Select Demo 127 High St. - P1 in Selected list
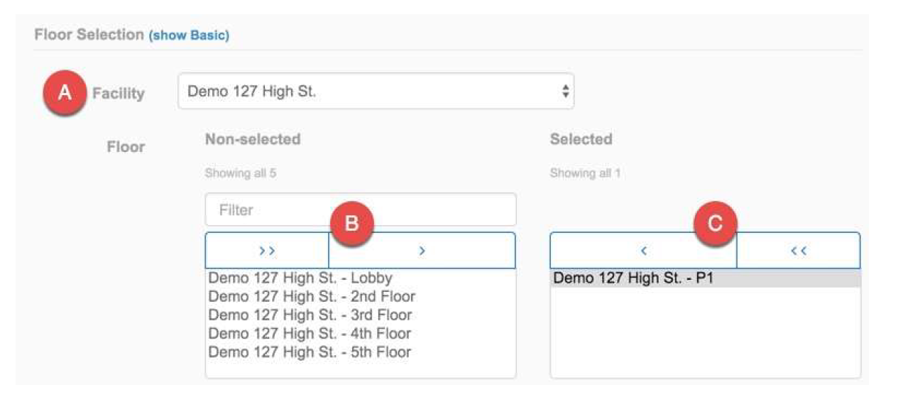The image size is (903, 397). click(633, 278)
